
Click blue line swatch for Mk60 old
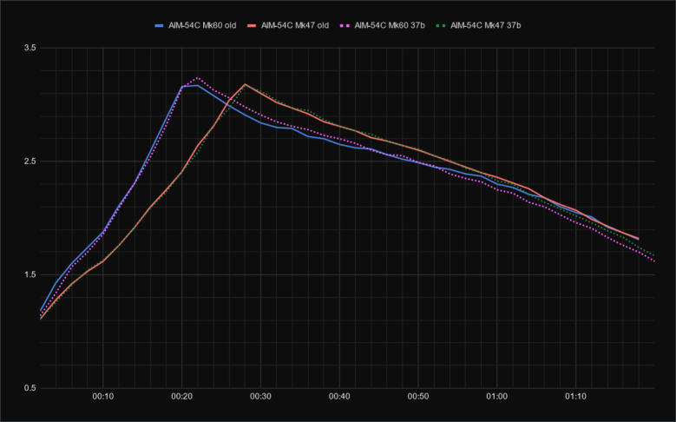(160, 25)
